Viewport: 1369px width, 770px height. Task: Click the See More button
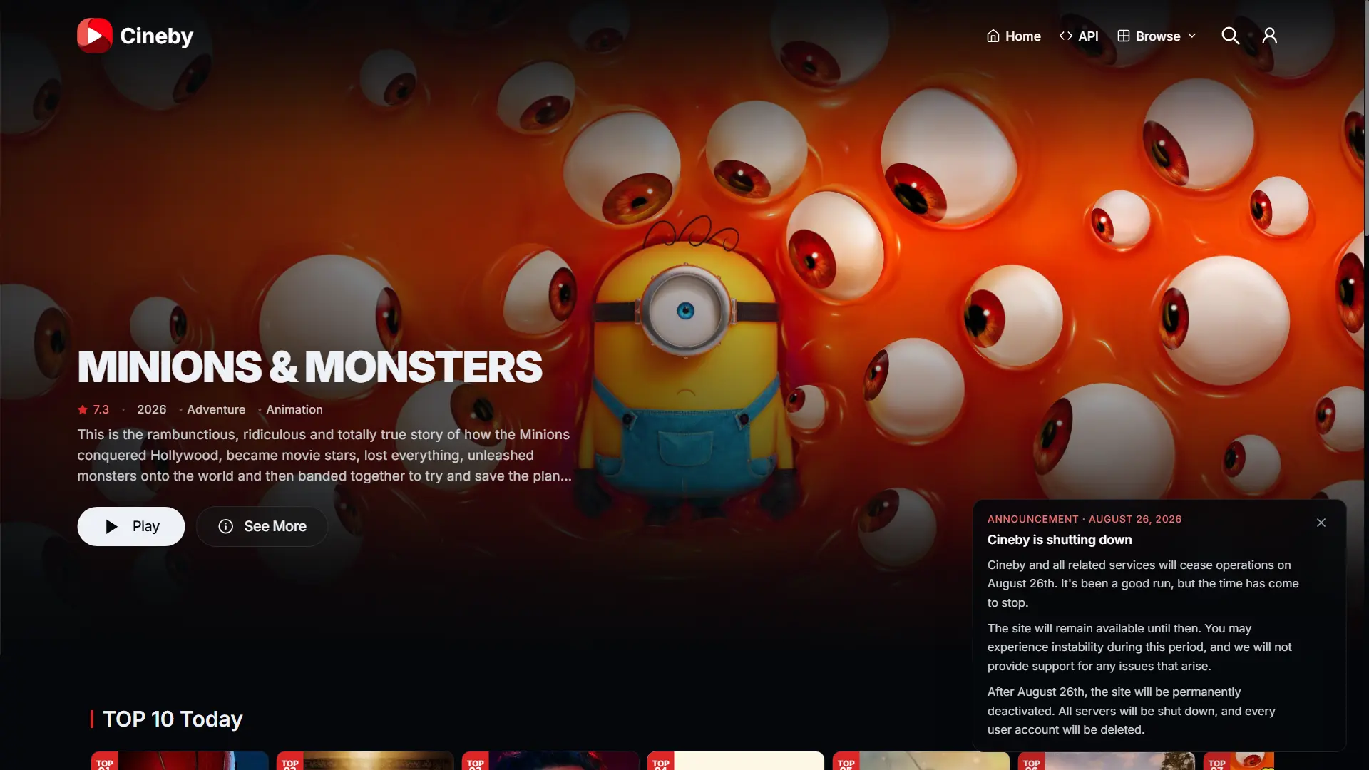[x=262, y=526]
